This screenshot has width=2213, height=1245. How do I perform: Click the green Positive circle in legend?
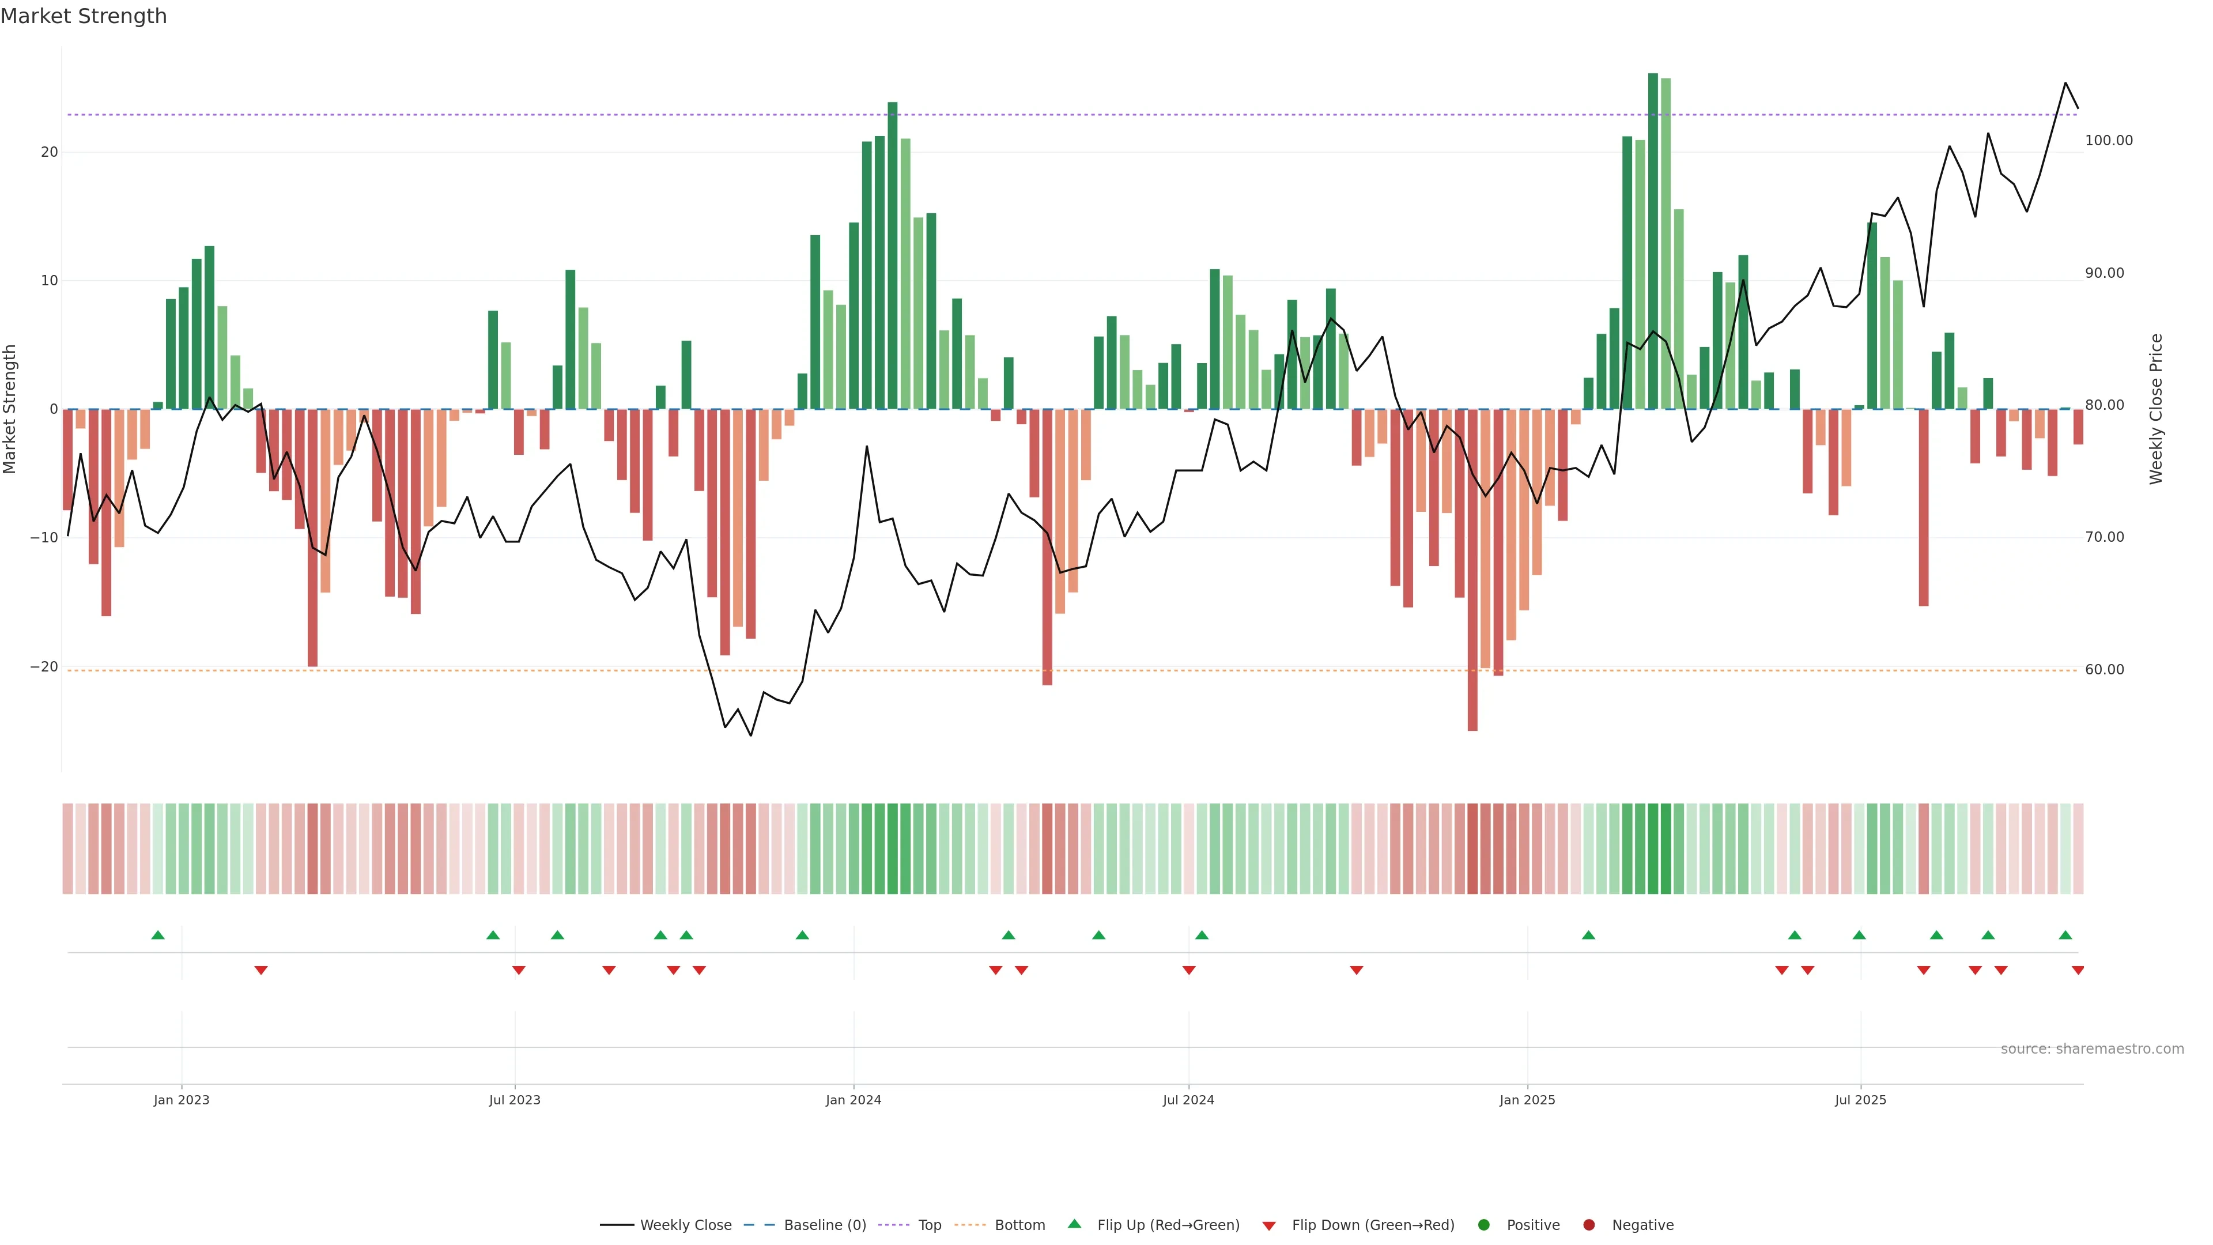coord(1483,1225)
